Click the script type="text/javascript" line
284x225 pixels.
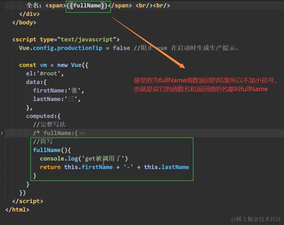66,39
